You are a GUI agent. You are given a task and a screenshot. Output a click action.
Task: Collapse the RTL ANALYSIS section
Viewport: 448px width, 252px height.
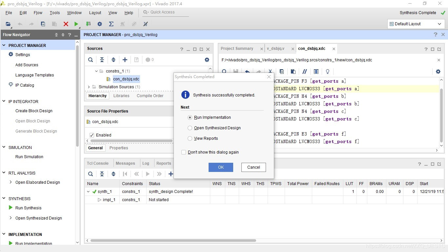[x=4, y=173]
